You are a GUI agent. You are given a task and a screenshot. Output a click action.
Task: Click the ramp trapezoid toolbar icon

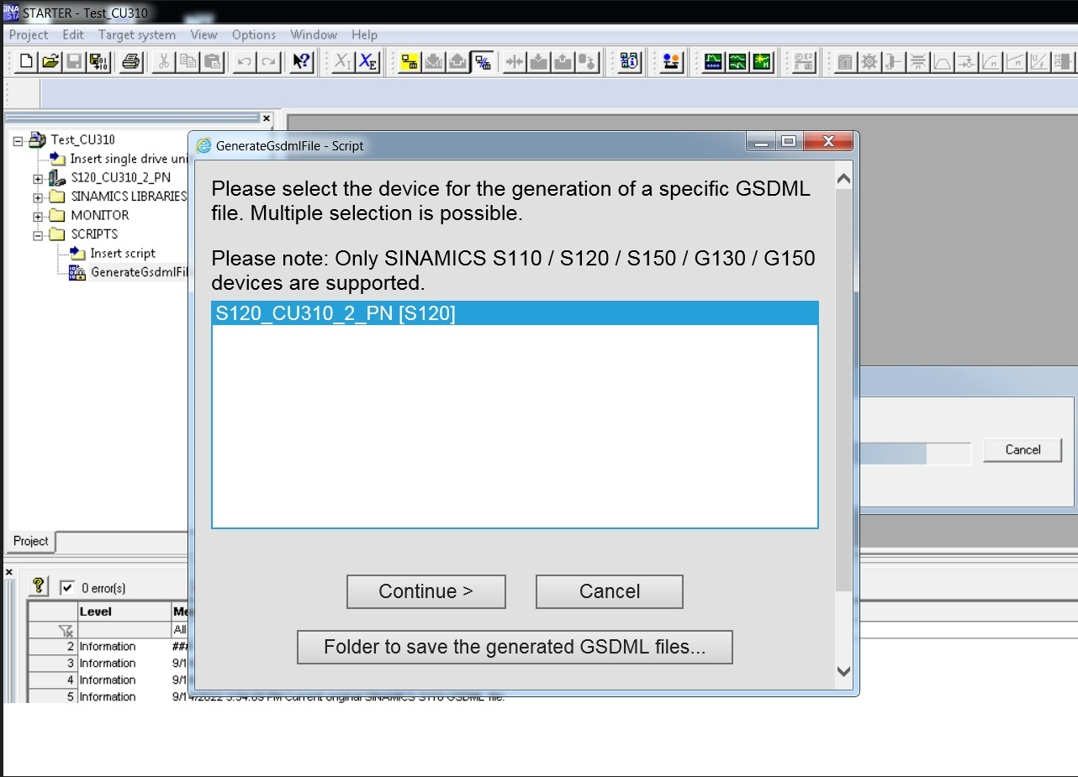(x=943, y=61)
